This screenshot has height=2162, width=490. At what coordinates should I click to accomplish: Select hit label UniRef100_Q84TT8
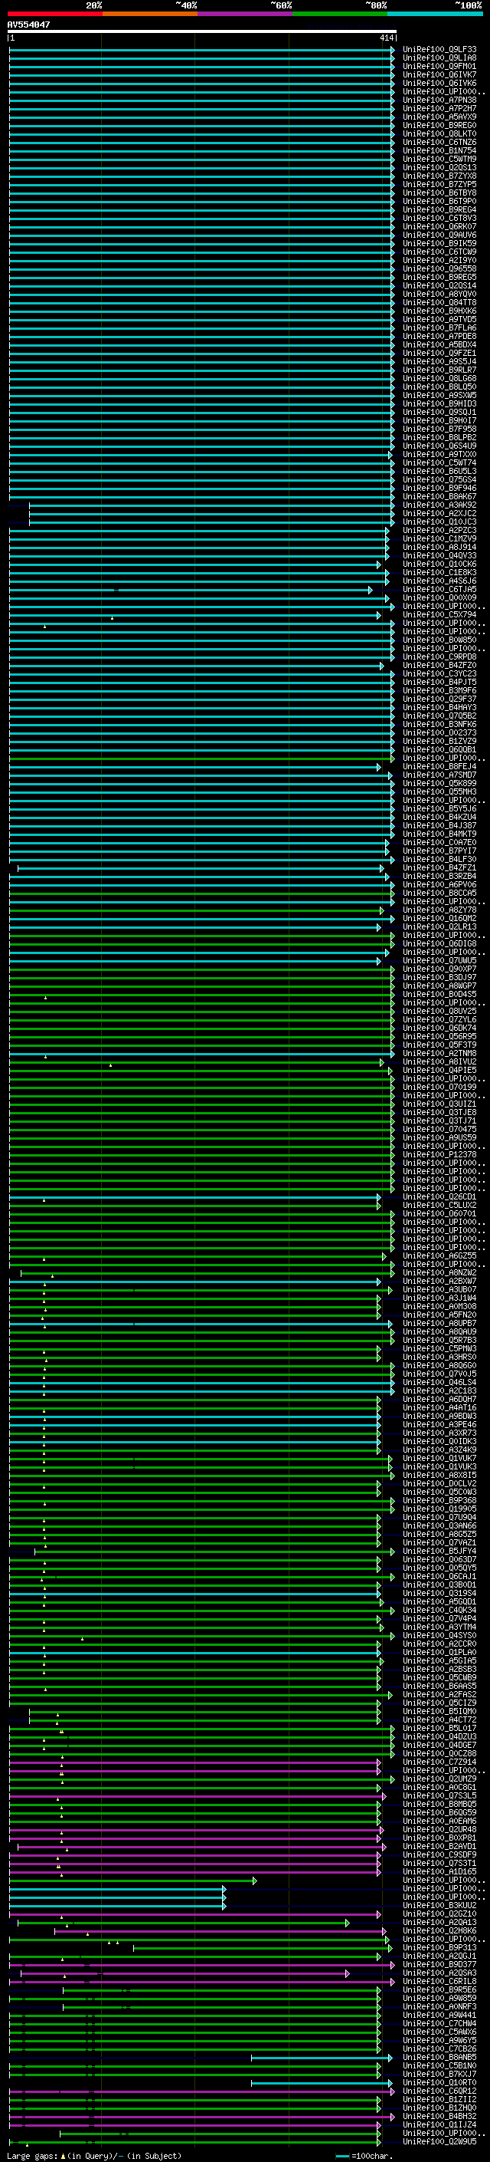point(439,303)
